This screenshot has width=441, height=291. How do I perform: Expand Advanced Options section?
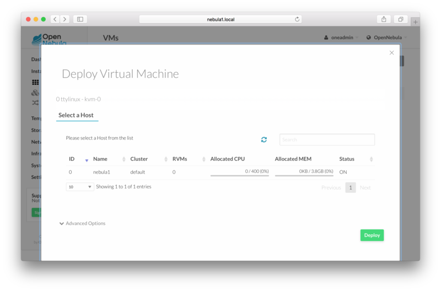click(x=82, y=223)
